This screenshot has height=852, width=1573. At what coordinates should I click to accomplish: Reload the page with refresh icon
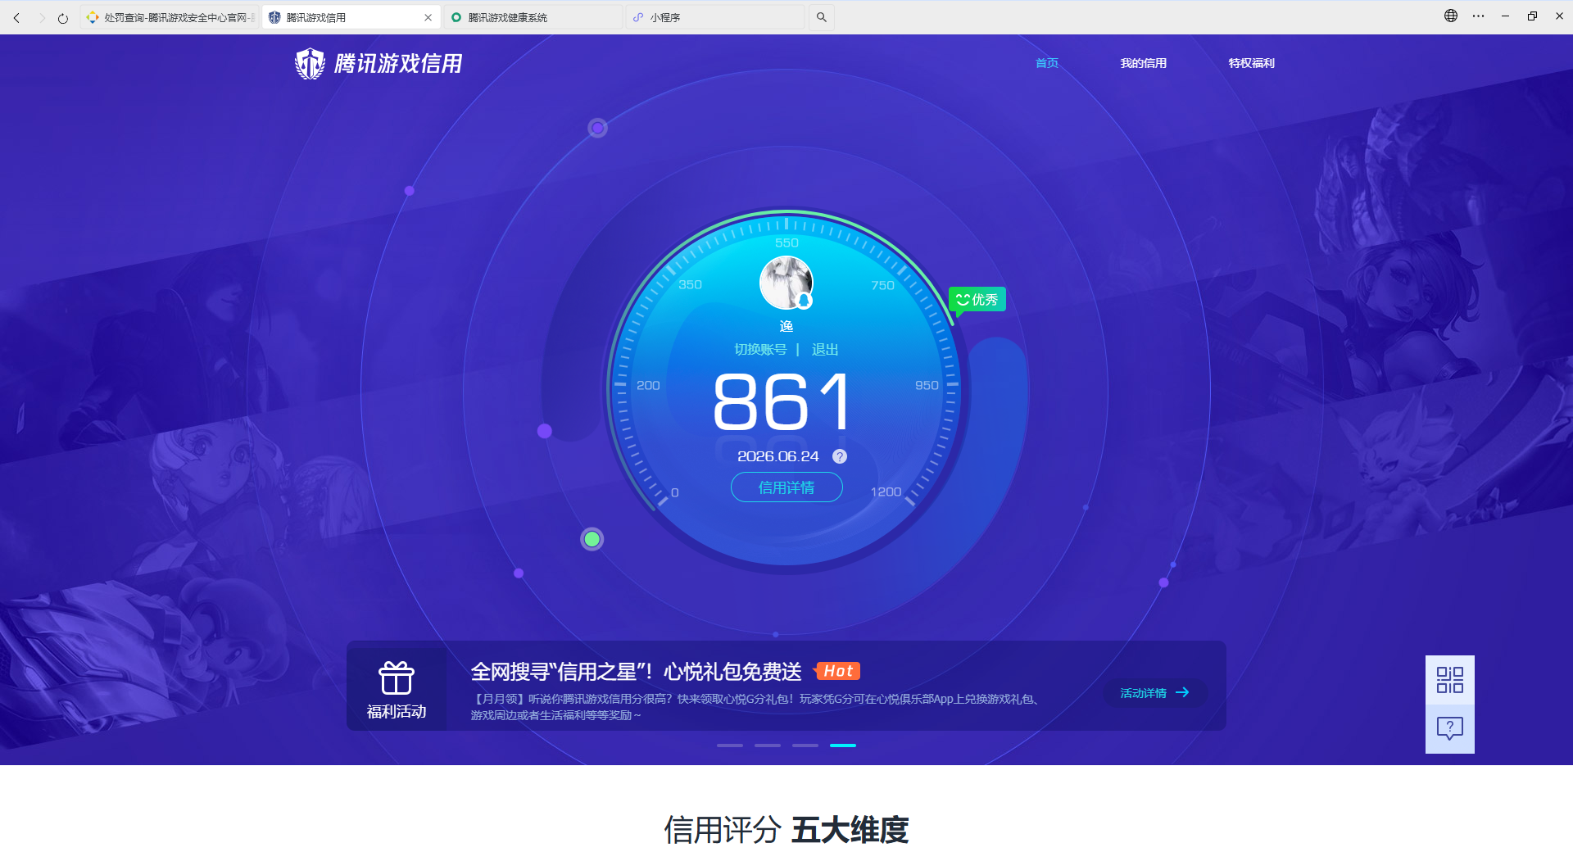tap(63, 17)
